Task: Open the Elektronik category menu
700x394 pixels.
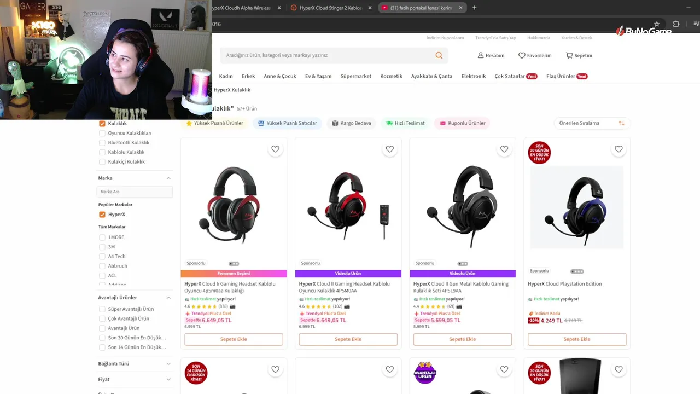Action: pyautogui.click(x=474, y=76)
